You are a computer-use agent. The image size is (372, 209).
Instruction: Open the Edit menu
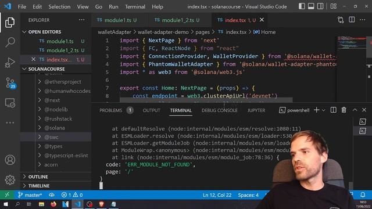pos(37,6)
